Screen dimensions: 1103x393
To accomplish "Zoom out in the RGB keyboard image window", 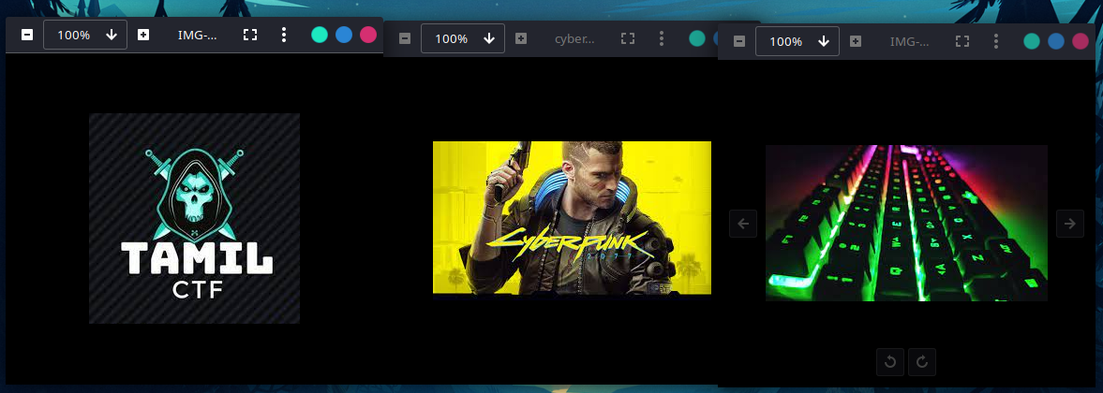I will coord(739,41).
